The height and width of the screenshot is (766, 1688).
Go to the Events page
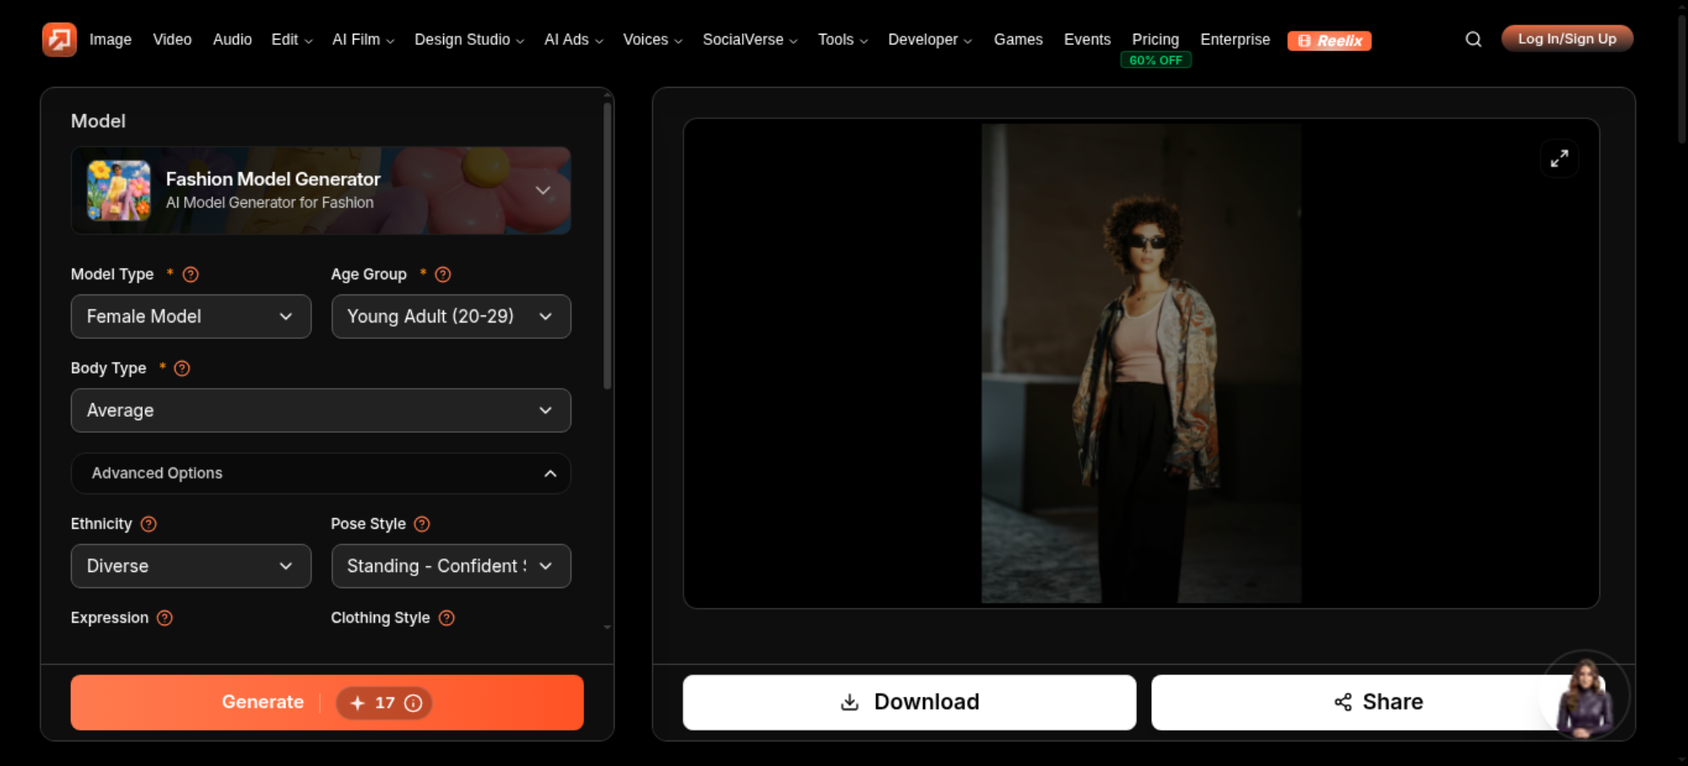[1087, 40]
